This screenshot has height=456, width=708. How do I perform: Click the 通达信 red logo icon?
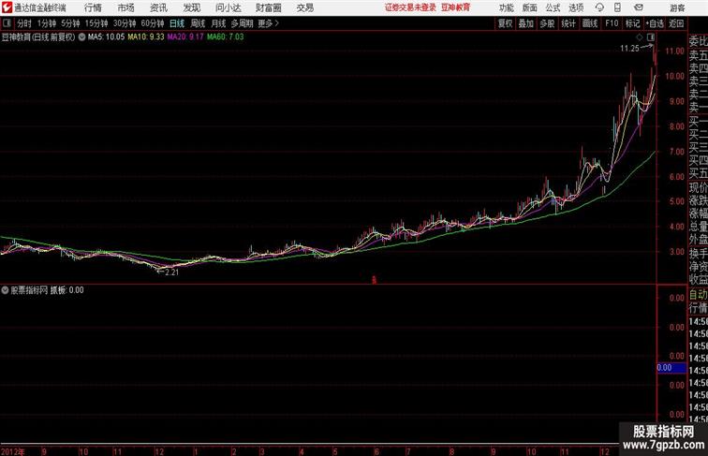(7, 7)
